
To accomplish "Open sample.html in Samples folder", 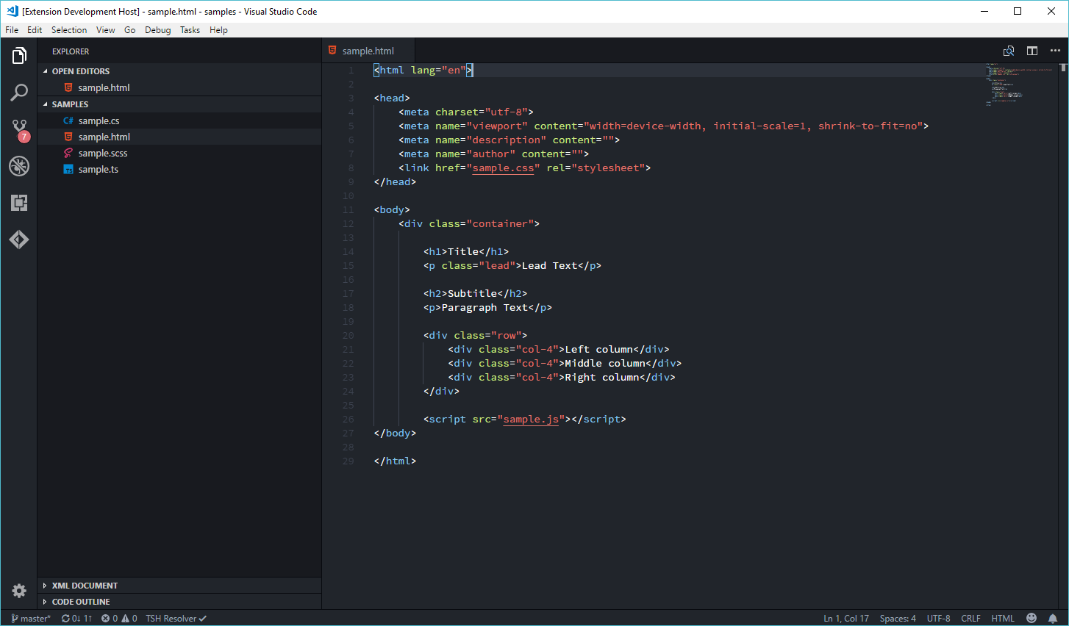I will pyautogui.click(x=179, y=137).
